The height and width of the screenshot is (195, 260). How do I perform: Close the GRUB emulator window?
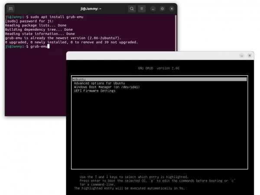pos(250,56)
